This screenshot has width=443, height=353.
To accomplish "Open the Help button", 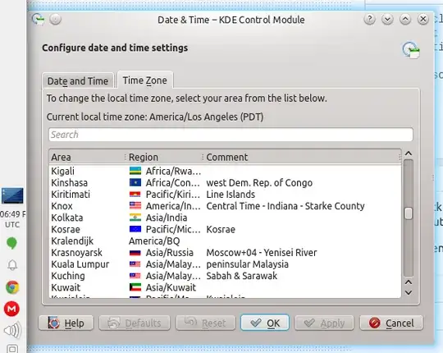I will click(66, 323).
